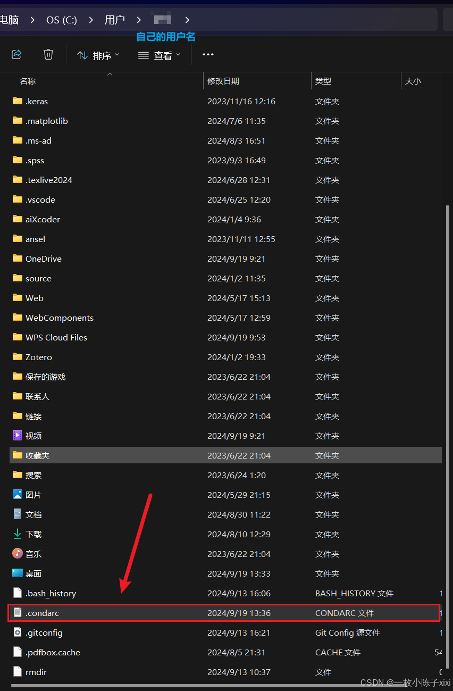Select the .condarc file
Viewport: 453px width, 691px height.
coord(43,613)
